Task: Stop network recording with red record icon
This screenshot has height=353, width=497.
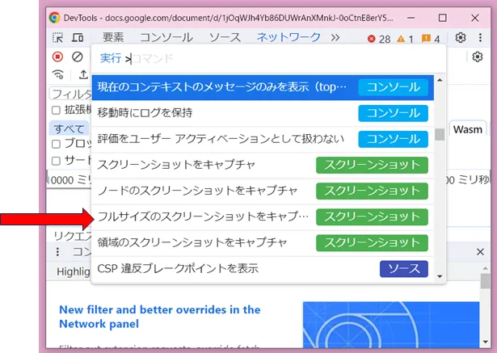Action: (x=57, y=57)
